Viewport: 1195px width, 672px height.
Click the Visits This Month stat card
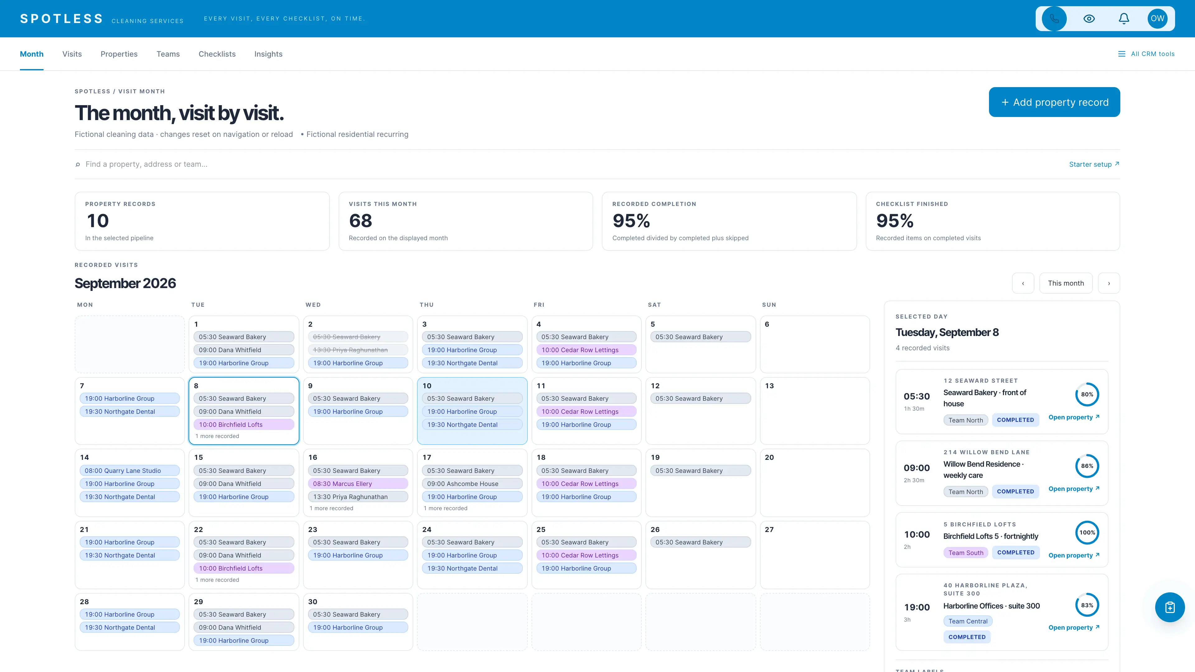point(465,221)
